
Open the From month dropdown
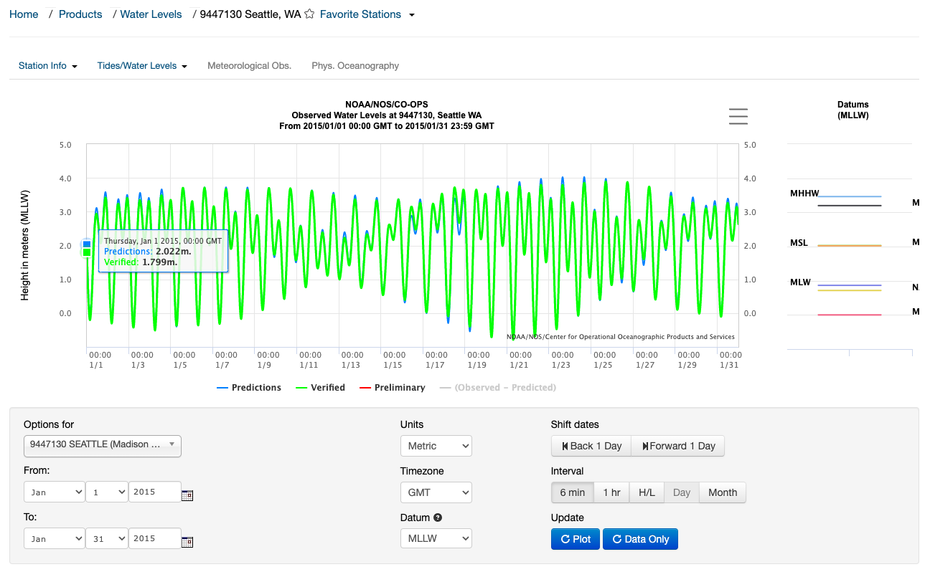54,492
